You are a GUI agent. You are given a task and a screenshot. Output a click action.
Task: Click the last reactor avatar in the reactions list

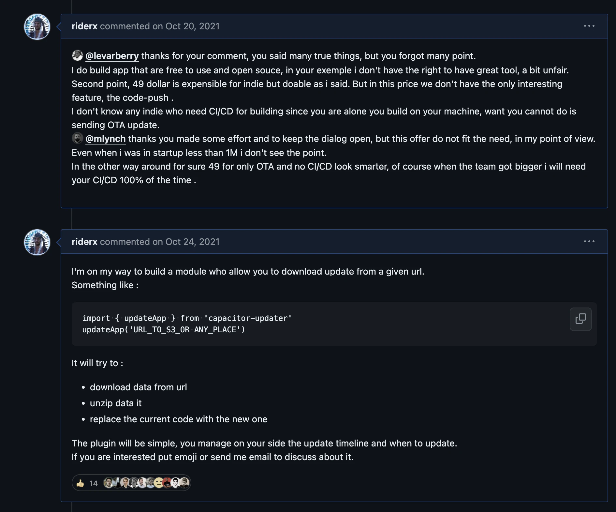point(184,483)
